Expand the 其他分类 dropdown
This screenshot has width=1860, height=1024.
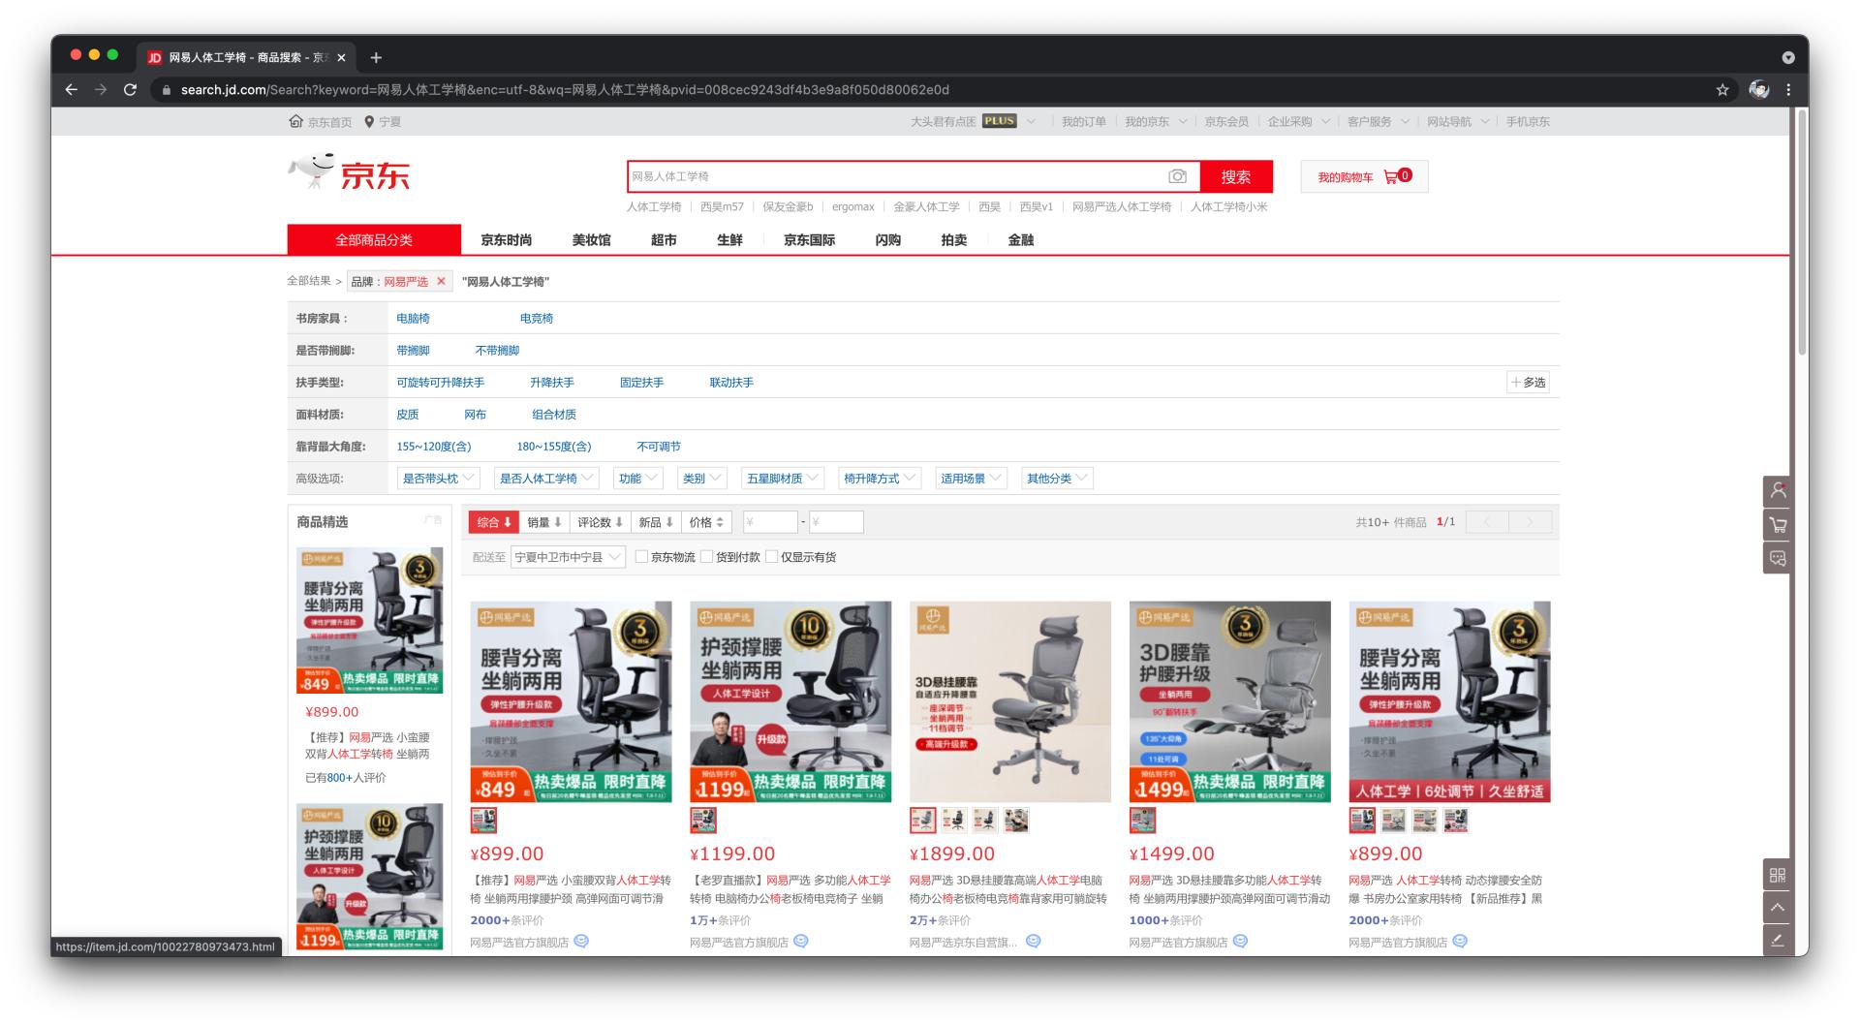pos(1058,479)
